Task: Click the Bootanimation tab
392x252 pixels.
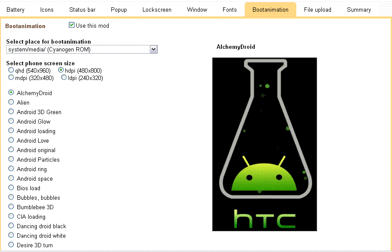Action: (x=270, y=10)
